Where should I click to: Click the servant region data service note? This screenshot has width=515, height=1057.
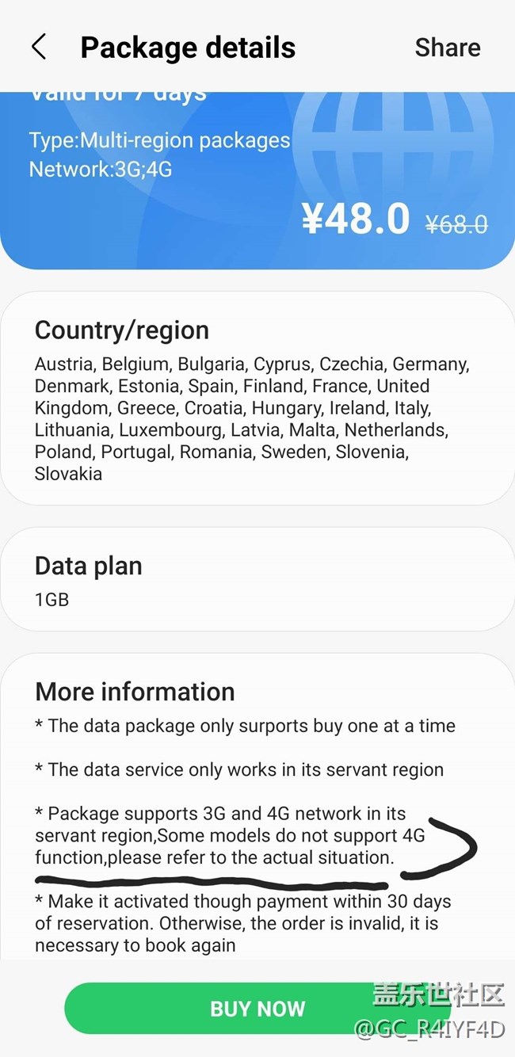239,769
